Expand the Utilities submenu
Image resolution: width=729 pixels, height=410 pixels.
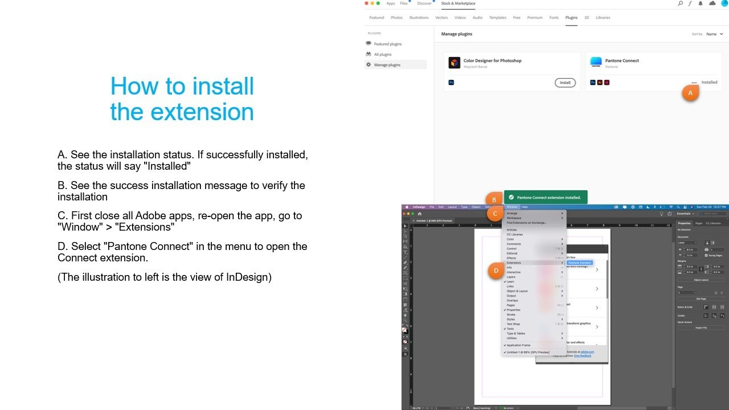click(x=533, y=338)
